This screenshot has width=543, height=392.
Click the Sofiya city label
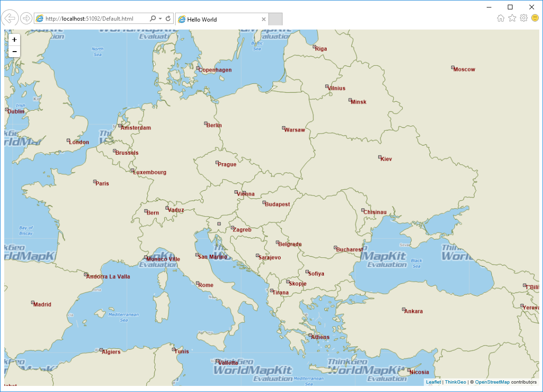(x=316, y=274)
